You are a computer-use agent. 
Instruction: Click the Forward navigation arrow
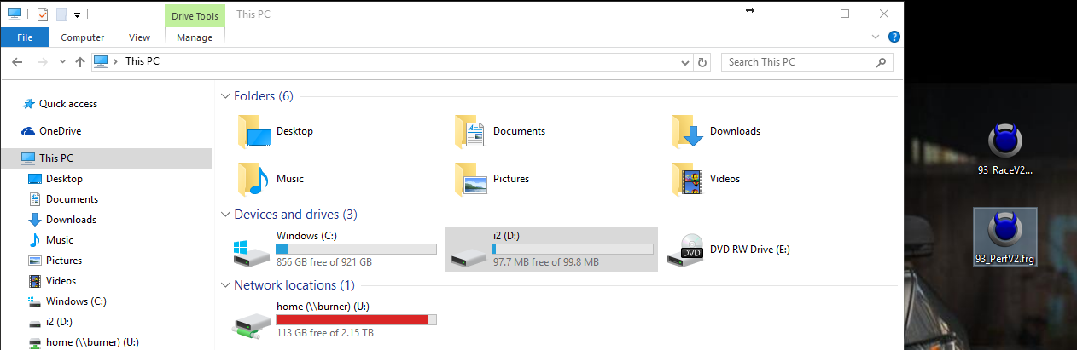(x=42, y=62)
